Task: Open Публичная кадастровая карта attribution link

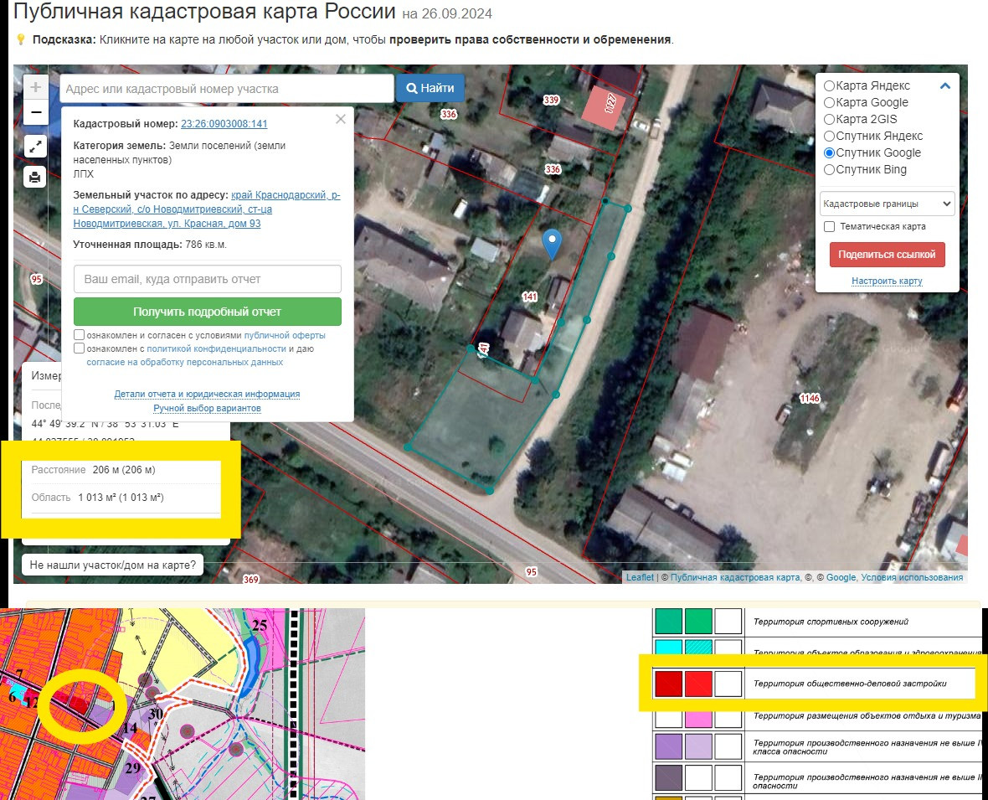Action: click(735, 577)
